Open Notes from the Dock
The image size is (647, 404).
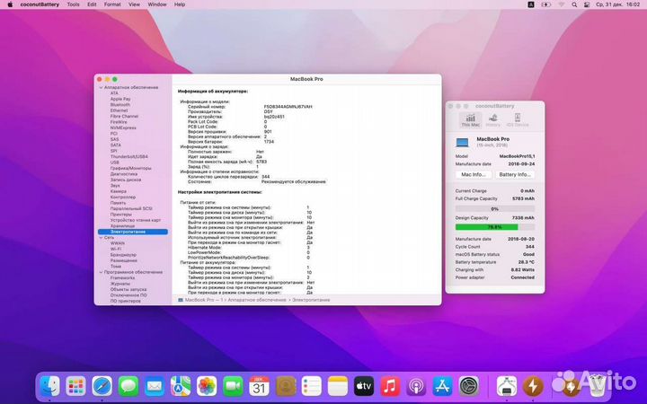click(338, 386)
